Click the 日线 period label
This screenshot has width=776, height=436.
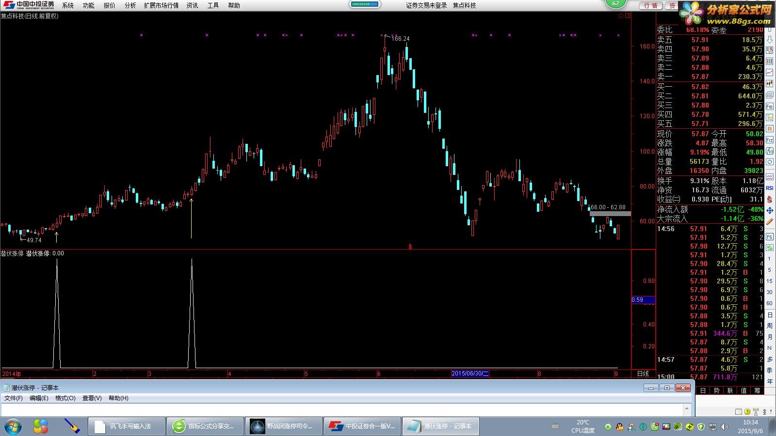coord(643,374)
